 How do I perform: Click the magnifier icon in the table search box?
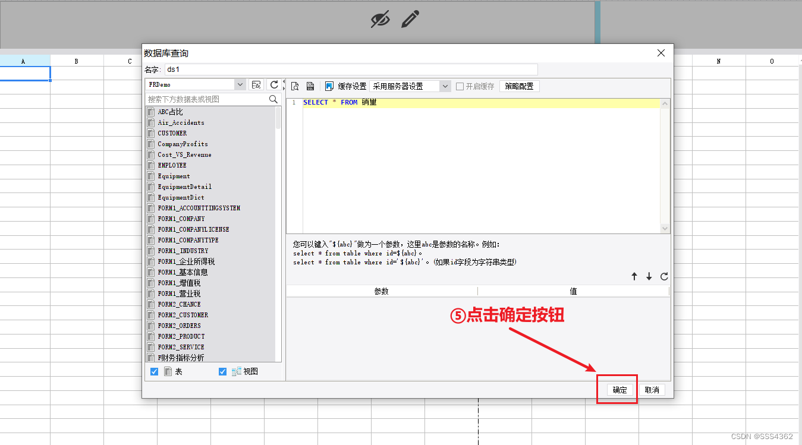[273, 99]
